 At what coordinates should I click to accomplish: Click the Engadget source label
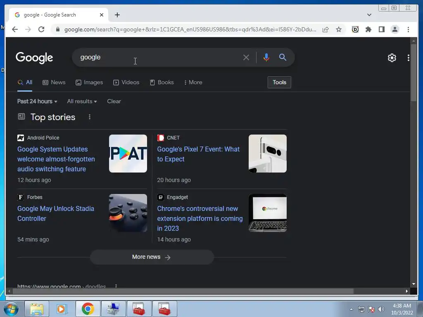[177, 197]
